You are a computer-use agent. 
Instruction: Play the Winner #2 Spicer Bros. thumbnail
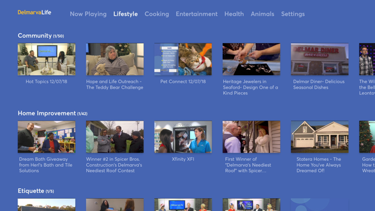click(x=115, y=137)
